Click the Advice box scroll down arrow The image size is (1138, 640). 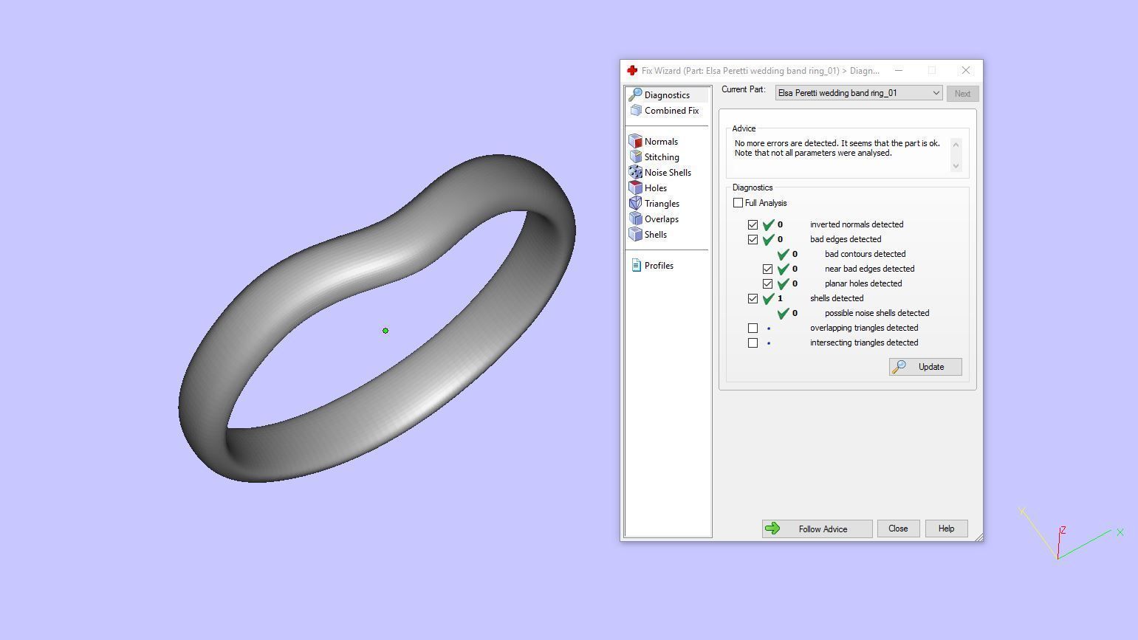tap(956, 166)
